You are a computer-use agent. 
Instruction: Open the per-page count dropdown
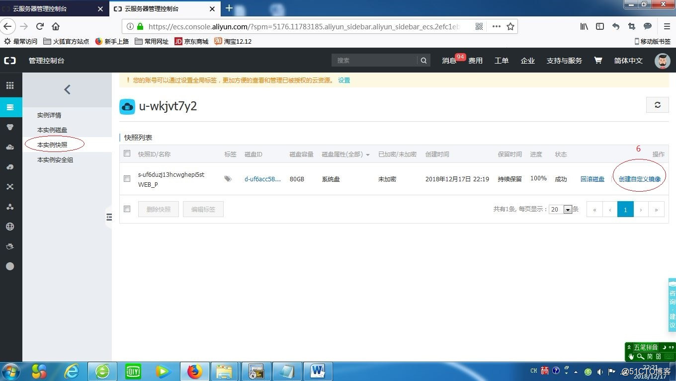click(561, 209)
